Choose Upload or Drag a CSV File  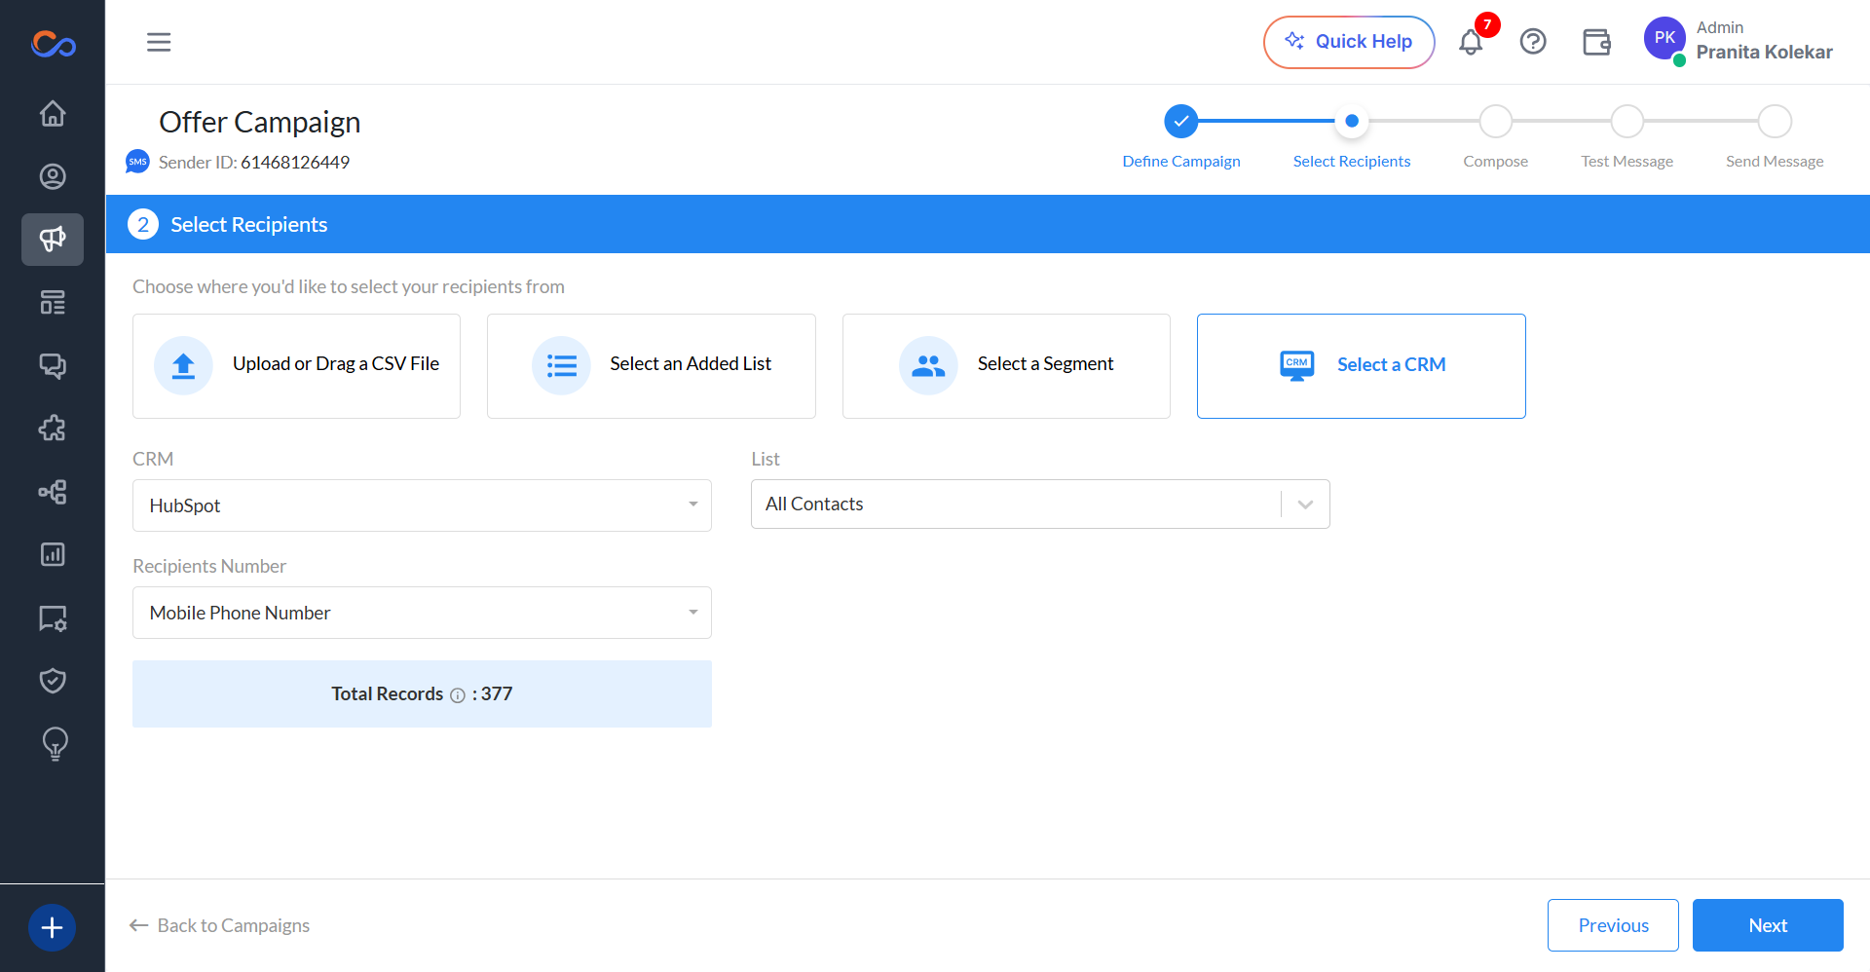tap(296, 366)
